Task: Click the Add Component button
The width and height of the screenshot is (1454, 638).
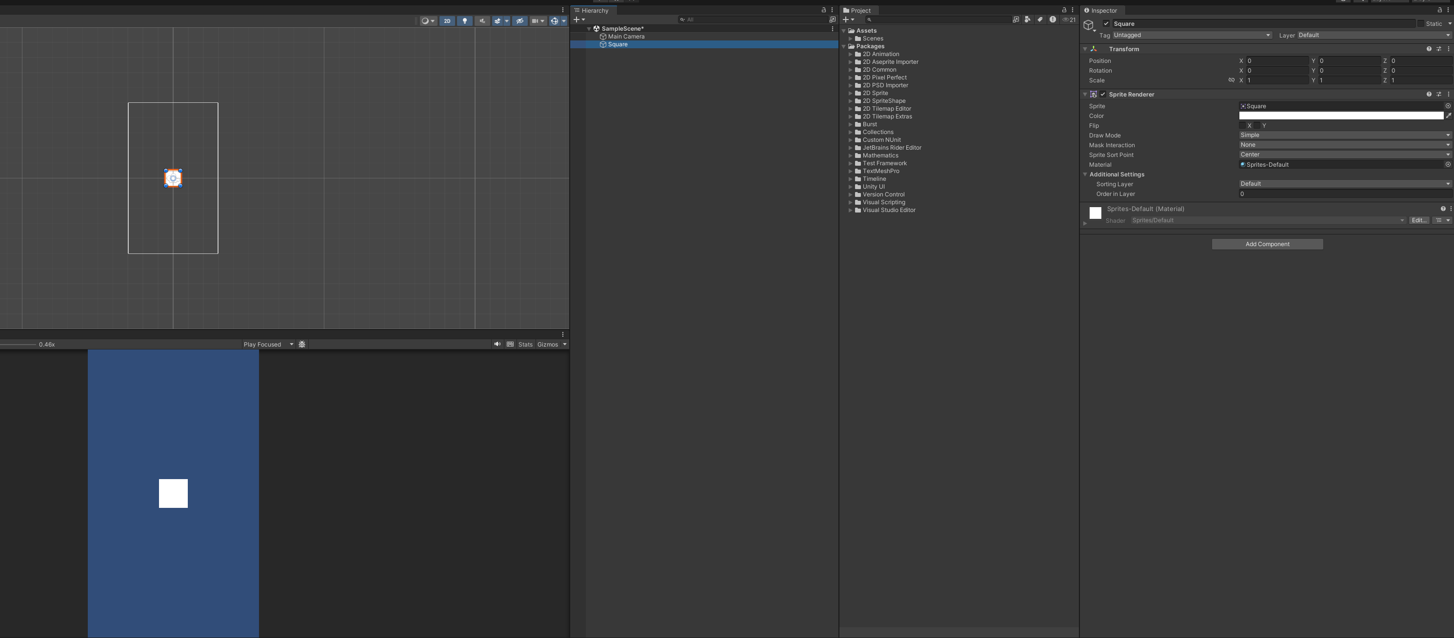Action: click(x=1267, y=244)
